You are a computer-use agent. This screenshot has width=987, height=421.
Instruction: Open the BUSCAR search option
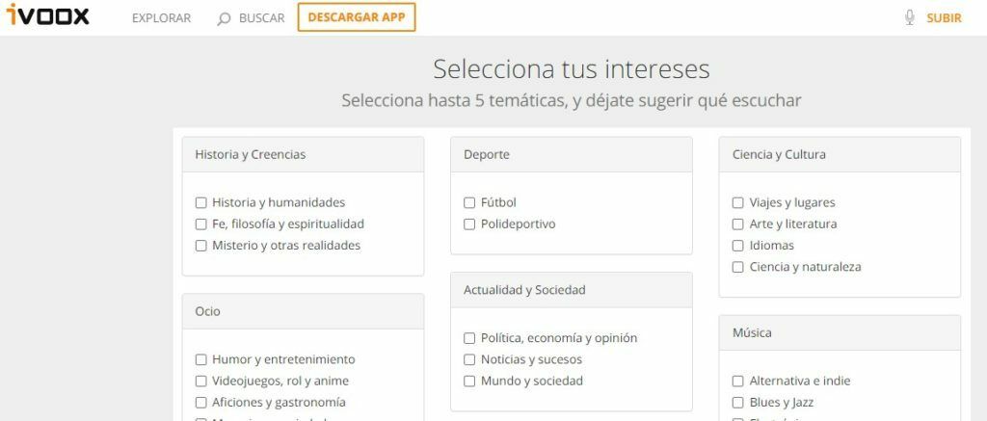point(262,18)
